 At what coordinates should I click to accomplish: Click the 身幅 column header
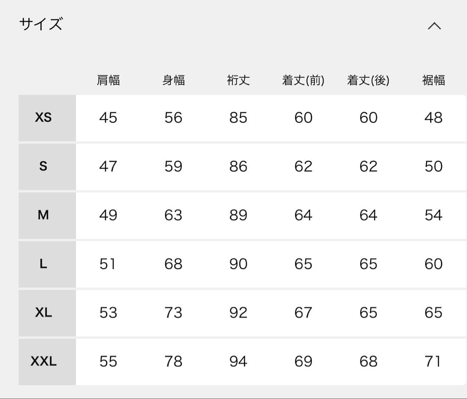(173, 80)
